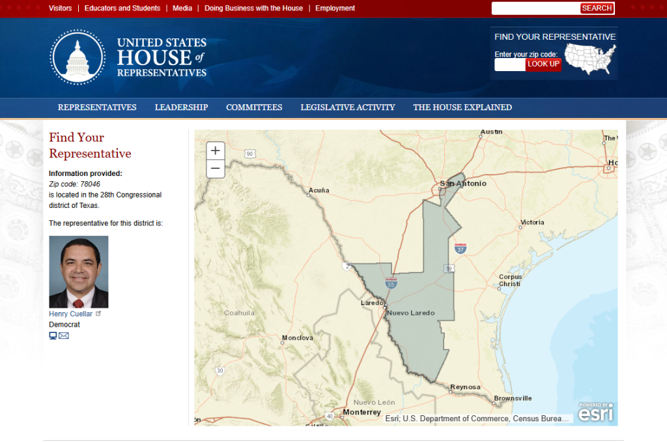Click the Nuevo Laredo label on the map

click(411, 313)
